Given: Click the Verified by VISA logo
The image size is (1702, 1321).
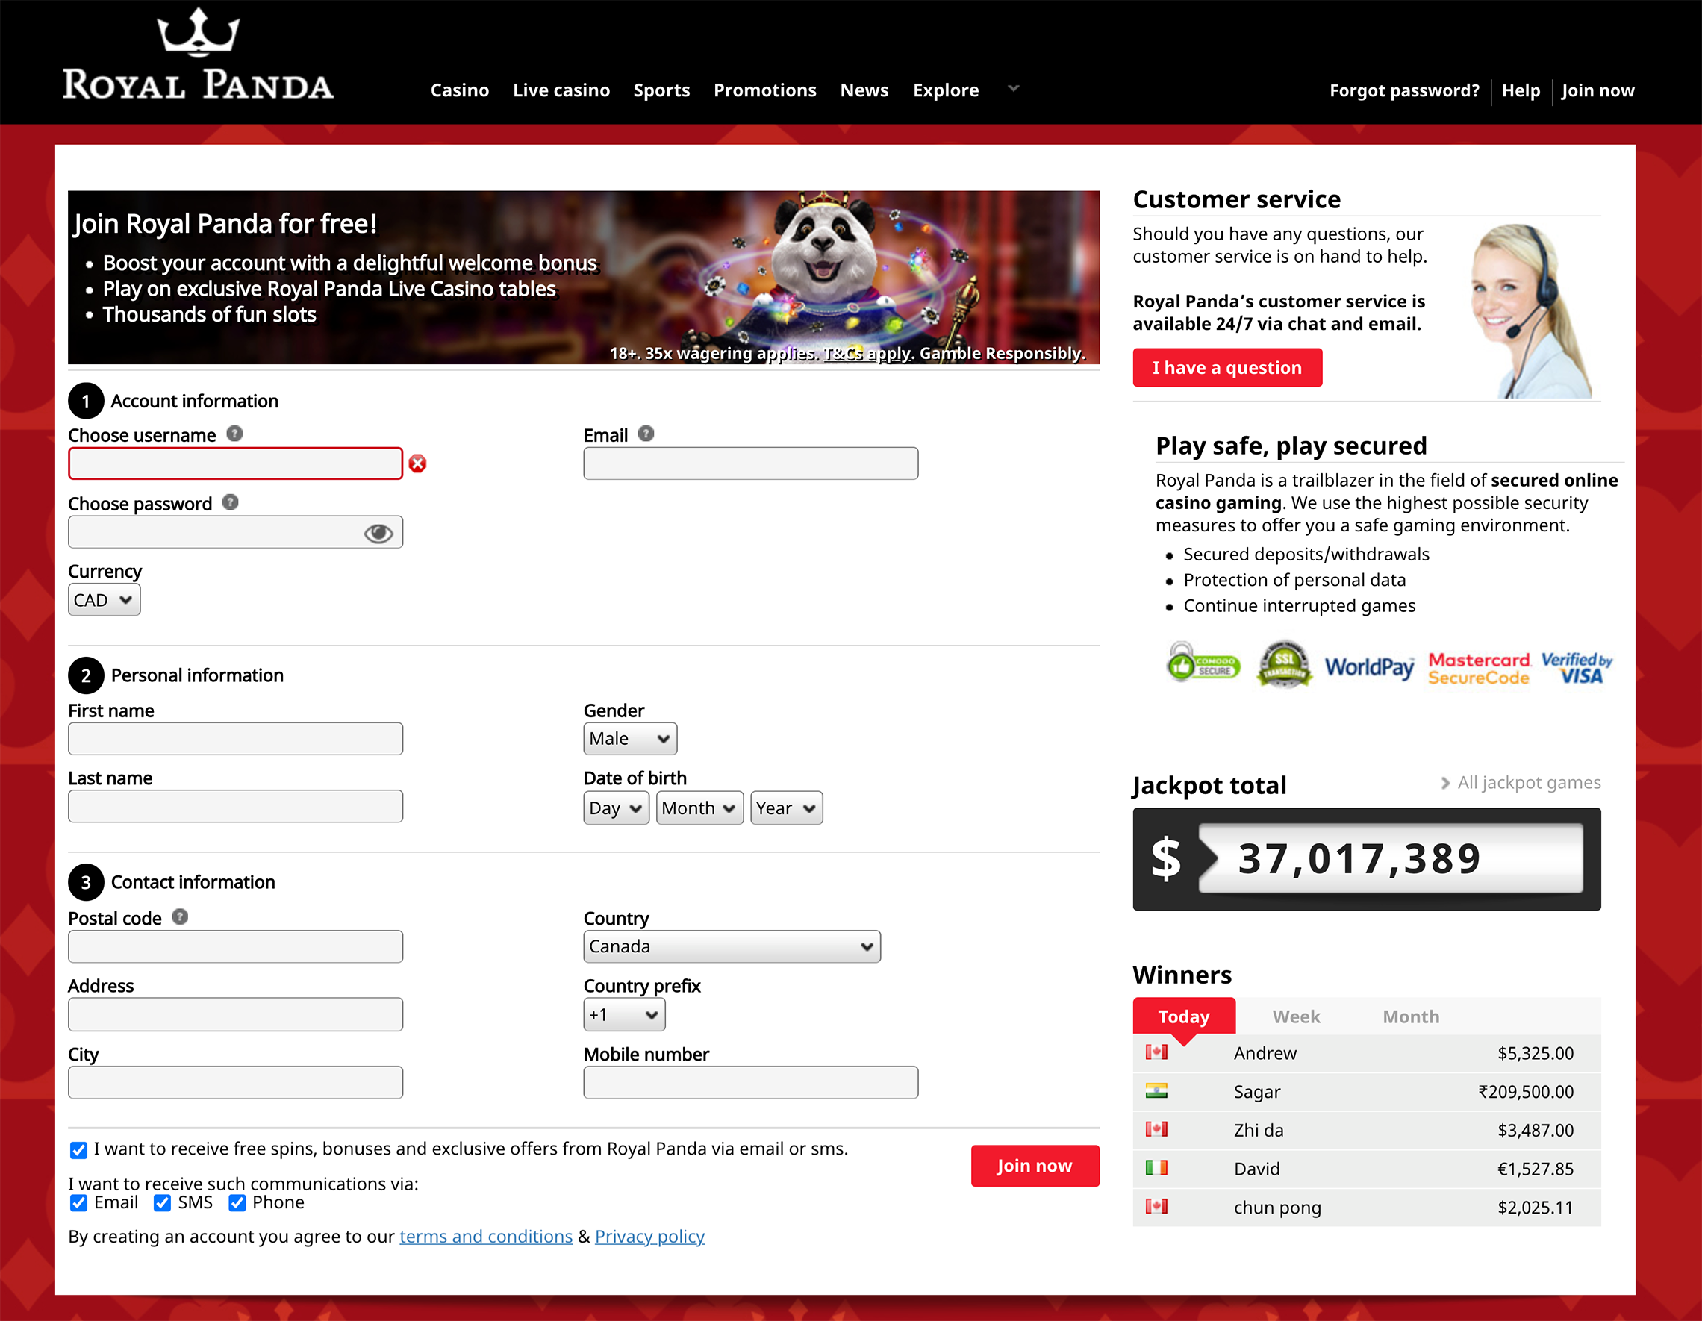Looking at the screenshot, I should point(1577,669).
